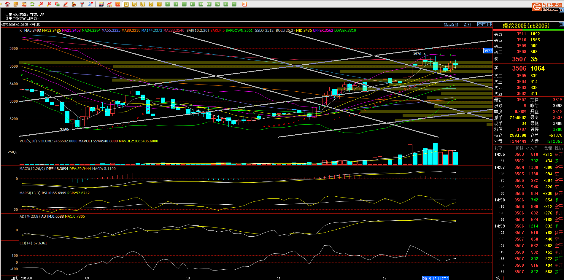The width and height of the screenshot is (564, 280).
Task: Zoom out with the magnifier minus icon
Action: click(49, 4)
